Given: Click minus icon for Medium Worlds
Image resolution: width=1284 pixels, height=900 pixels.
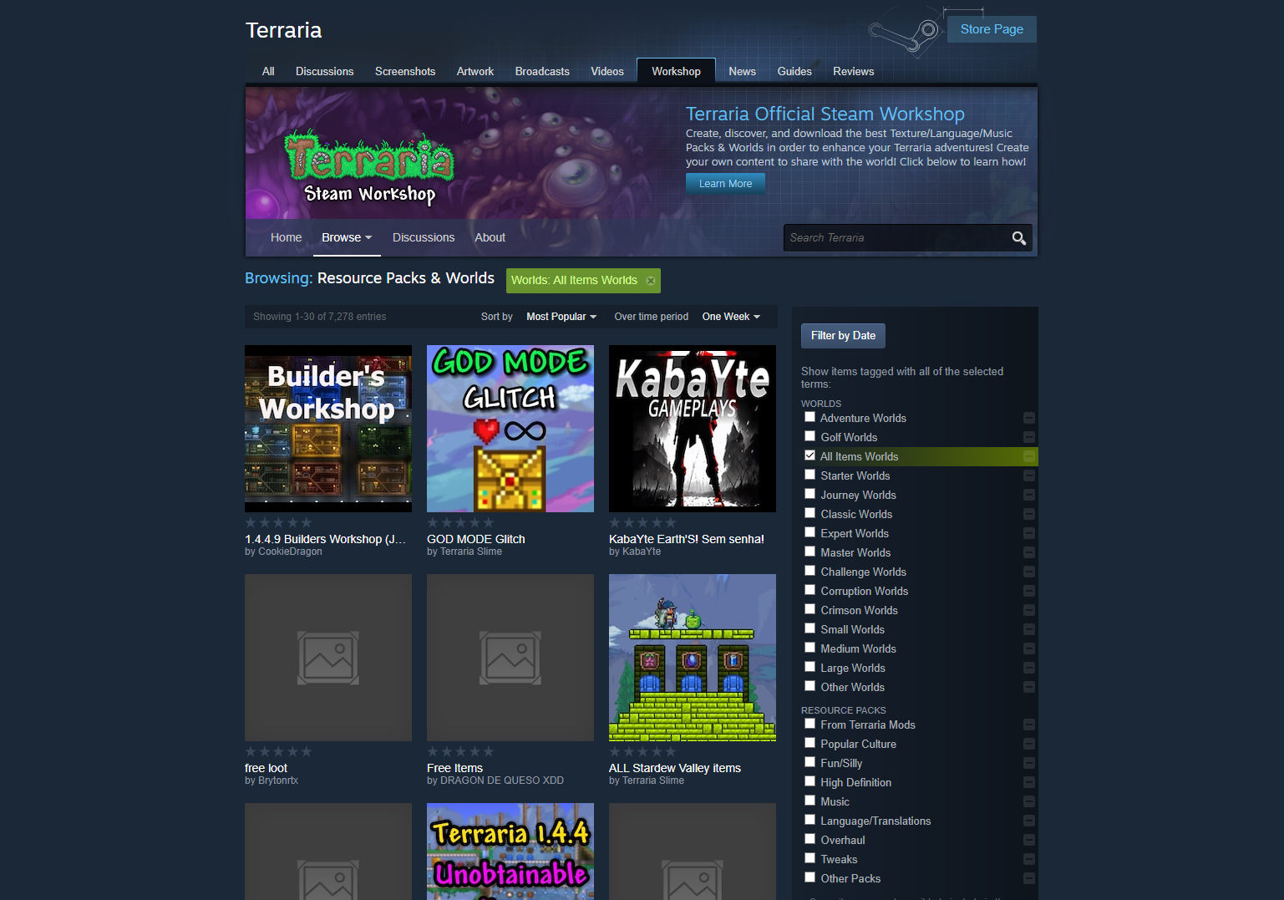Looking at the screenshot, I should [1029, 648].
